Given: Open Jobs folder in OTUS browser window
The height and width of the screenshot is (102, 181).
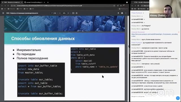Looking at the screenshot, I should pyautogui.click(x=134, y=9).
